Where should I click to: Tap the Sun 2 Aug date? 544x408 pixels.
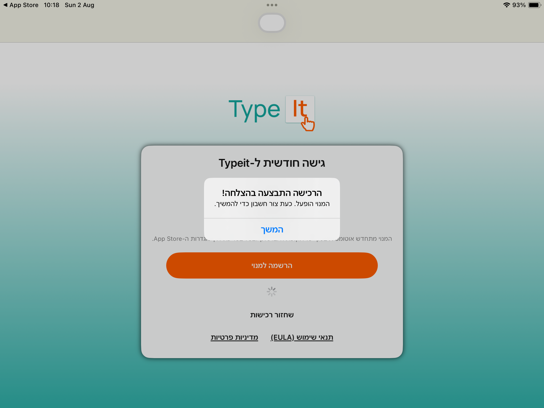tap(80, 5)
